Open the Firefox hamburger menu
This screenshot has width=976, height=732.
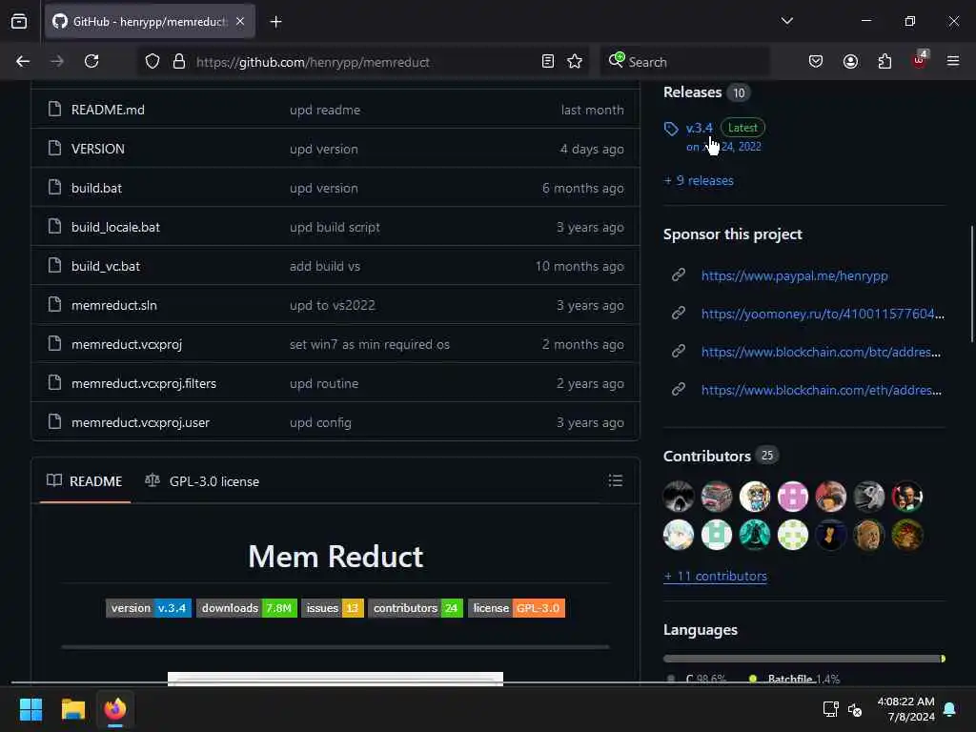(953, 62)
